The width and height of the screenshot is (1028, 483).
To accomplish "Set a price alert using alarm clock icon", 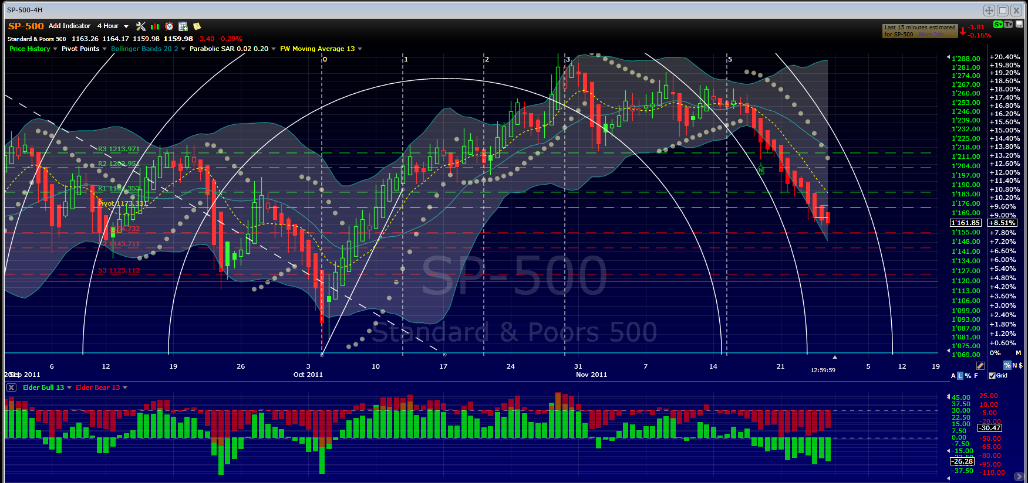I will 169,26.
